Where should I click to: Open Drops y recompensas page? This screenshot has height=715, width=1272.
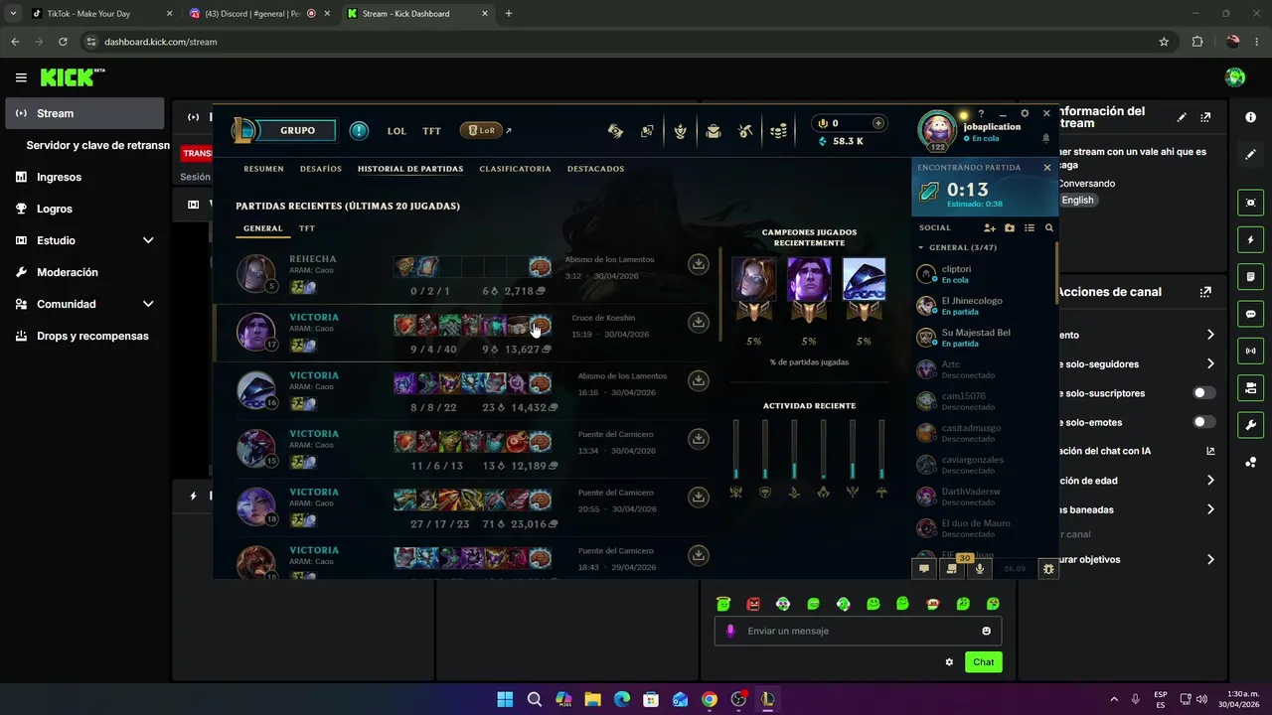[84, 336]
